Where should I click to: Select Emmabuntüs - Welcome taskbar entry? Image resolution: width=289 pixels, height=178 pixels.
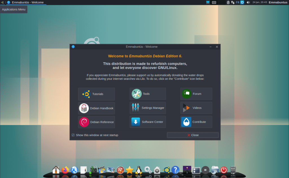point(26,2)
